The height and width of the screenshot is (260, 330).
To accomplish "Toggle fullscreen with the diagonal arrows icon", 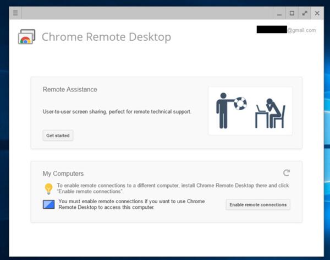I will click(x=305, y=13).
